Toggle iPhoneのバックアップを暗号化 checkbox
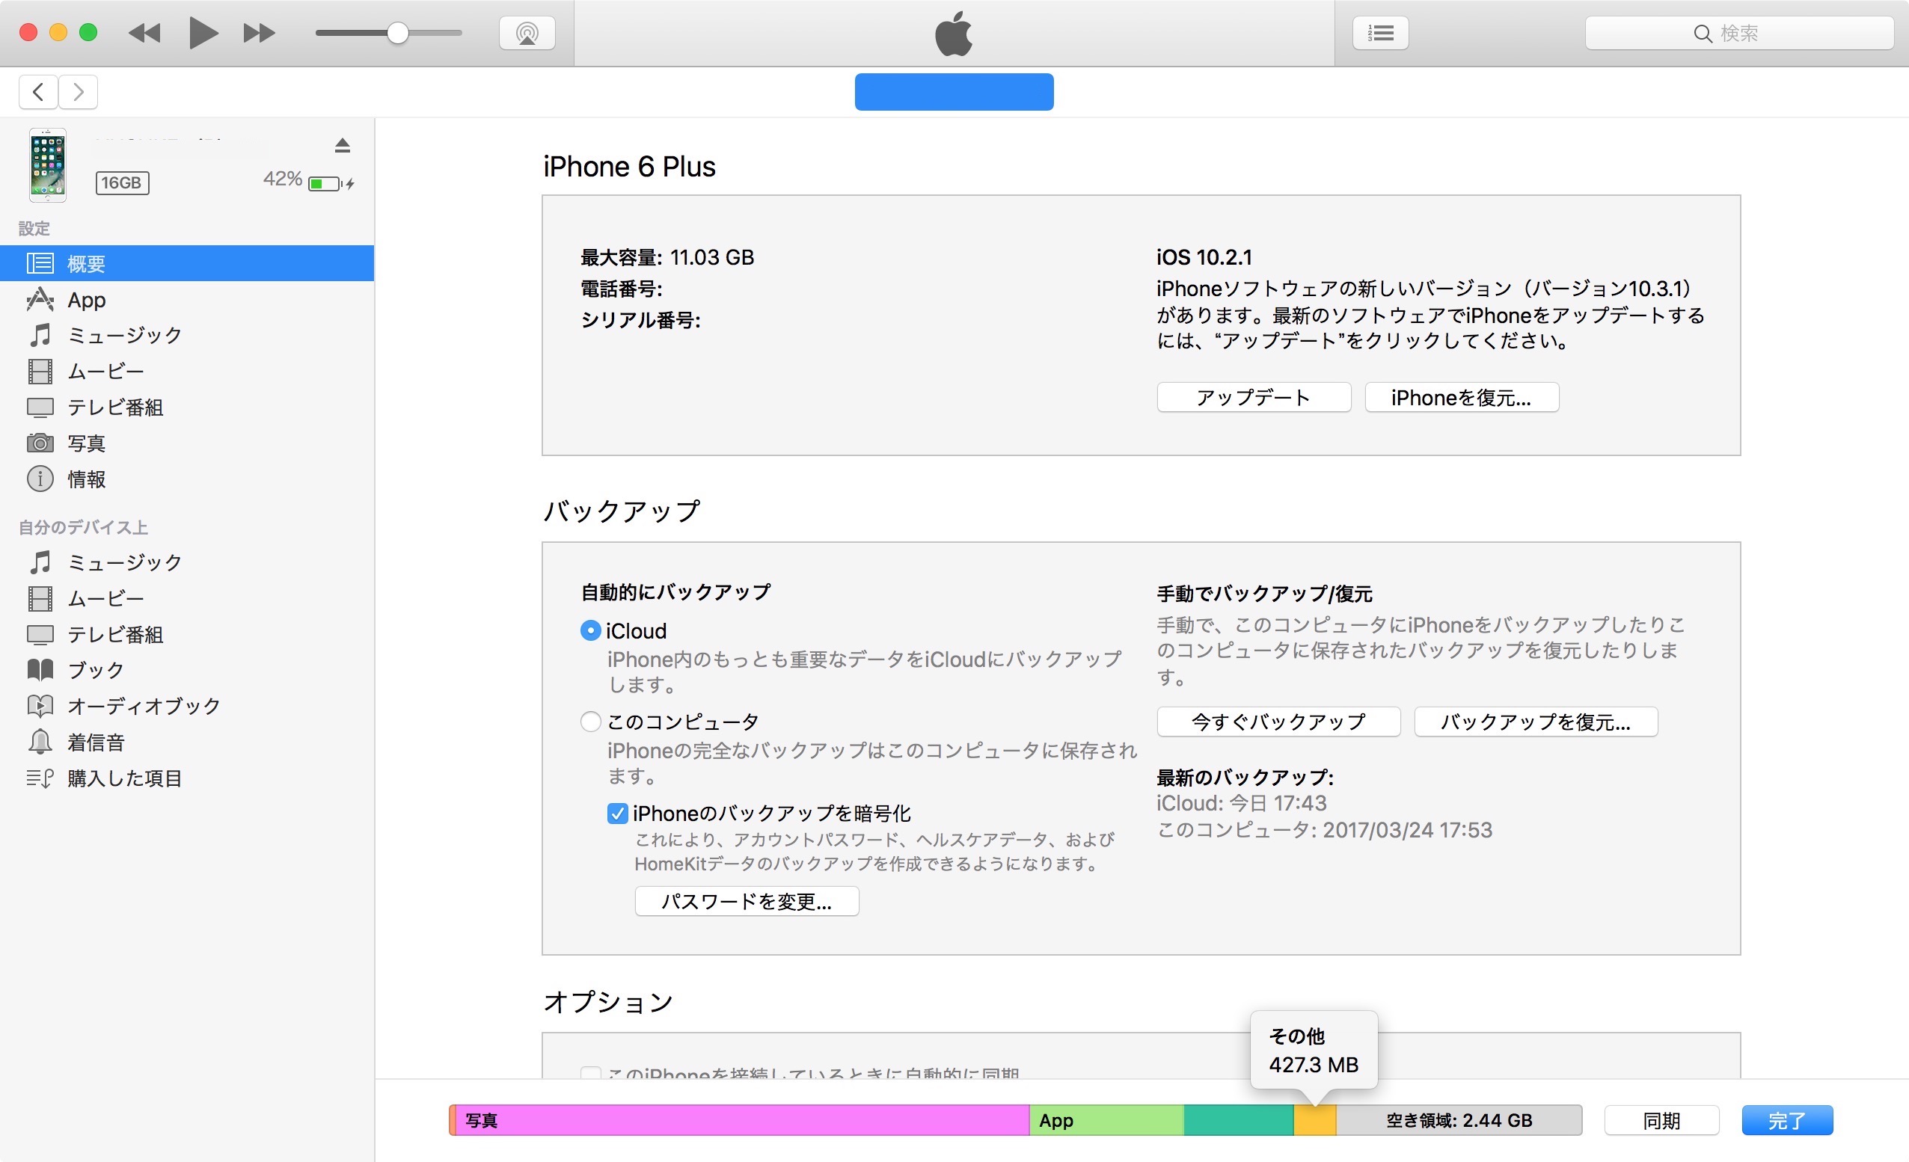The width and height of the screenshot is (1909, 1162). [617, 814]
